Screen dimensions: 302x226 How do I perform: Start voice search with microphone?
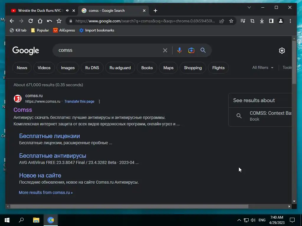(179, 50)
